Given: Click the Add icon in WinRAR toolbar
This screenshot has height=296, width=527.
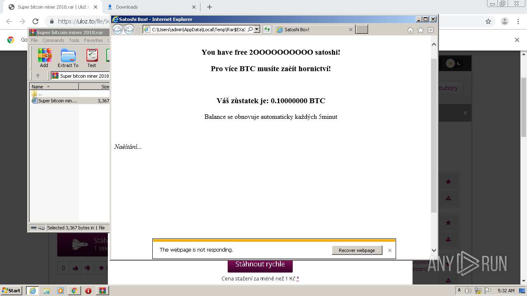Looking at the screenshot, I should 44,58.
